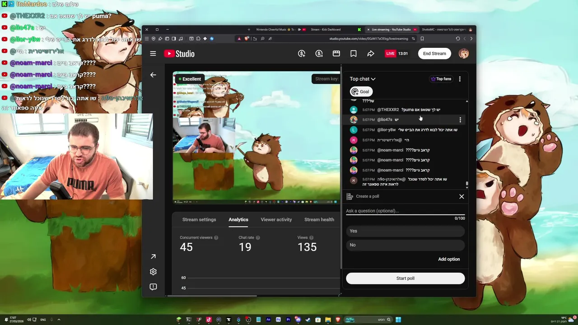This screenshot has width=578, height=325.
Task: Click the Chat rate help icon
Action: [x=258, y=237]
